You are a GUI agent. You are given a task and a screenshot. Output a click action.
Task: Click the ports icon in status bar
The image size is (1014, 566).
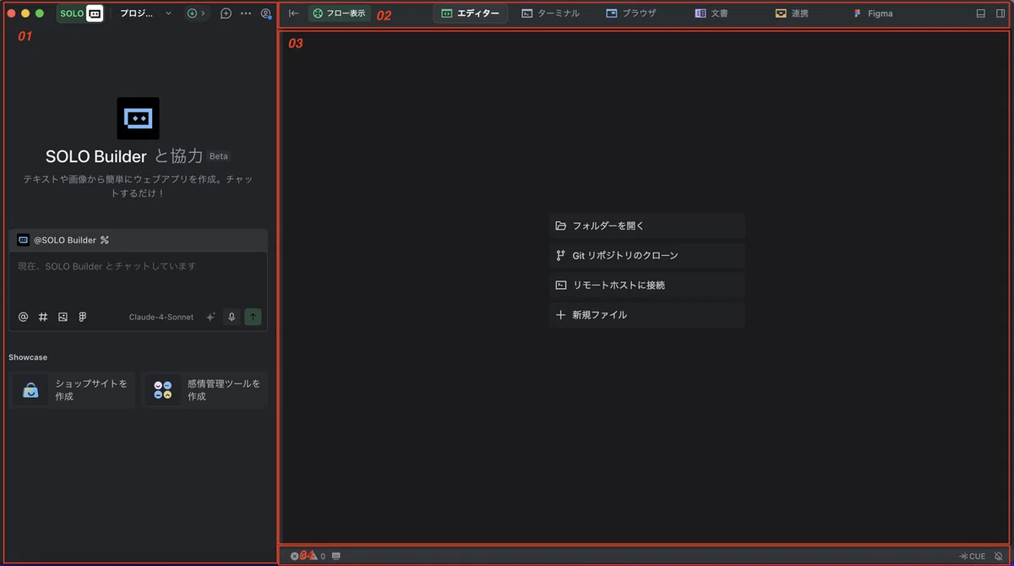click(x=336, y=556)
